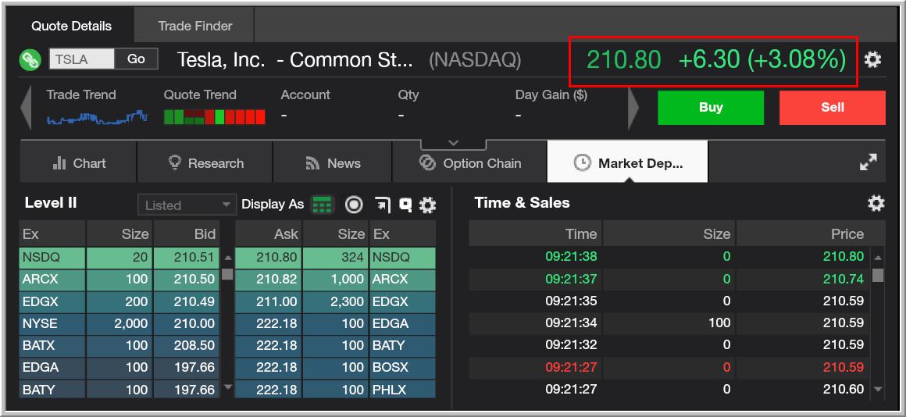Image resolution: width=906 pixels, height=417 pixels.
Task: Open the Option Chain tab
Action: point(469,163)
